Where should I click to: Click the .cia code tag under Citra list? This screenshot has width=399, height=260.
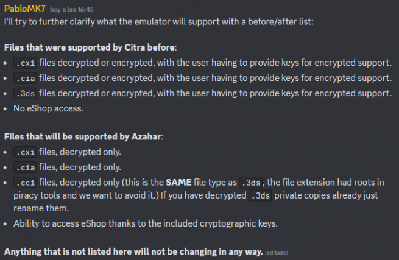pos(25,78)
